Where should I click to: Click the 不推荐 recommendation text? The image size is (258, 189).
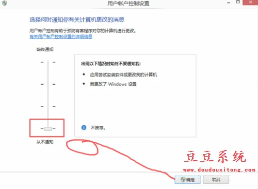point(98,128)
